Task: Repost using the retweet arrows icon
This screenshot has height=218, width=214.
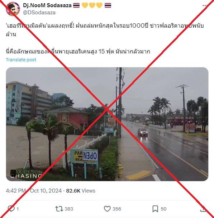Action: point(59,209)
